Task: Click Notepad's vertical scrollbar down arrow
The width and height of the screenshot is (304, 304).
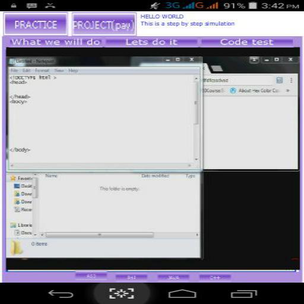Action: point(197,159)
